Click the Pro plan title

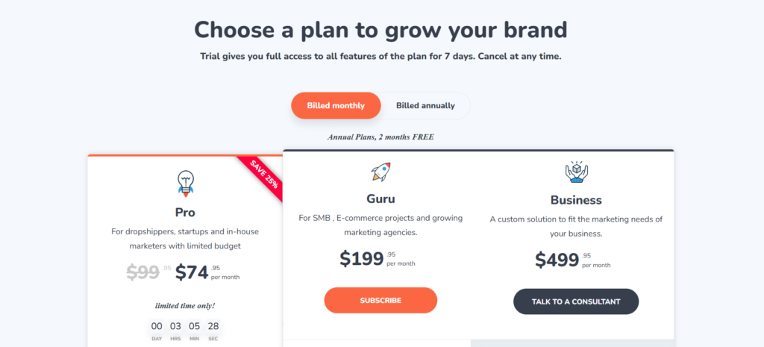pos(185,213)
